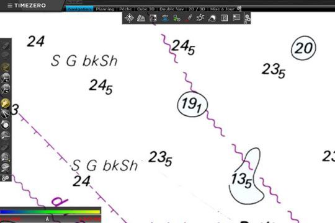
Task: Open top toolbar gear configuration
Action: coord(248,19)
